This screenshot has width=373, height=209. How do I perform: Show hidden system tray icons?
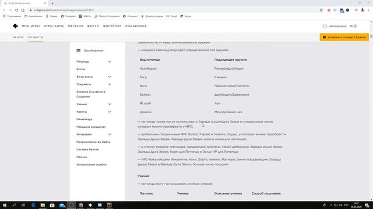(331, 205)
